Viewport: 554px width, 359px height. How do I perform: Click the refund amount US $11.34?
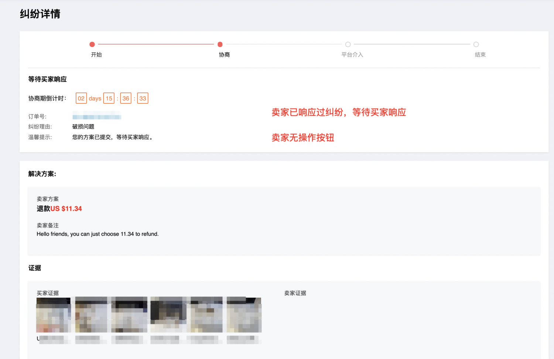66,209
